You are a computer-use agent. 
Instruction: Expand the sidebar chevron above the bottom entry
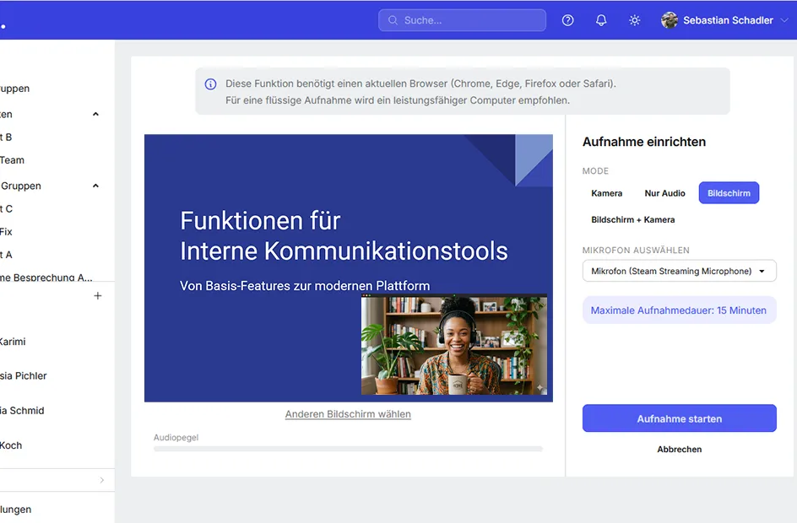101,480
